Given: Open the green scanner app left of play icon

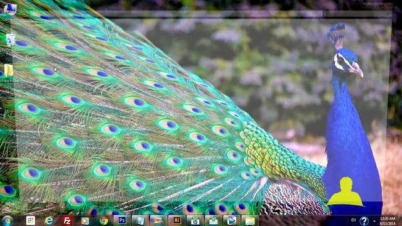Looking at the screenshot, I should (214, 220).
